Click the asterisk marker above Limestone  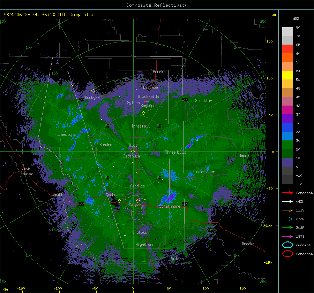[66, 131]
